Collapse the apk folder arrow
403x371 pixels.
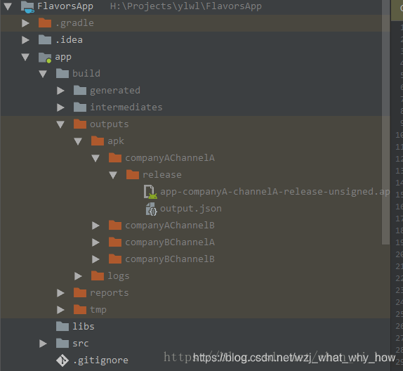[78, 141]
